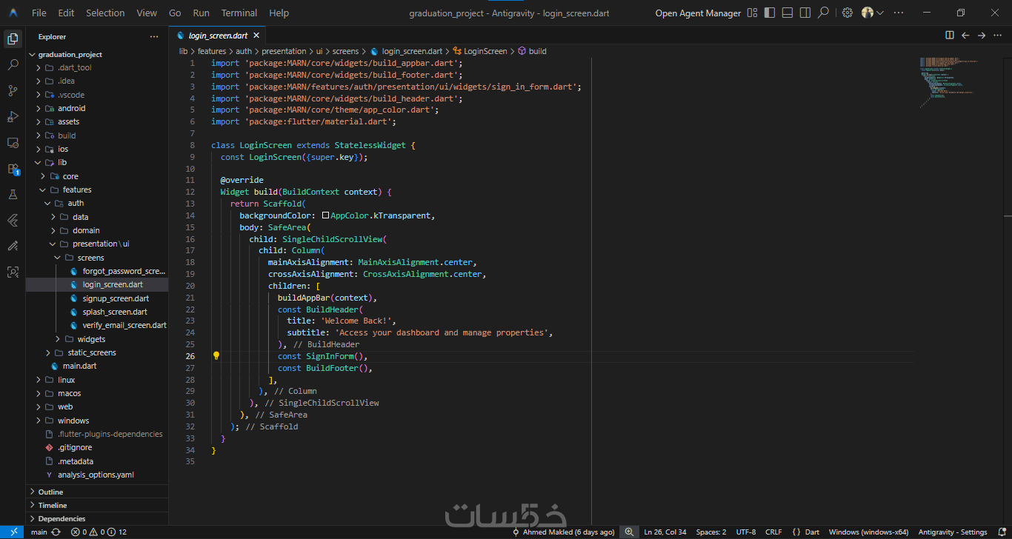The width and height of the screenshot is (1012, 539).
Task: Open signup_screen.dart in the explorer
Action: 116,298
